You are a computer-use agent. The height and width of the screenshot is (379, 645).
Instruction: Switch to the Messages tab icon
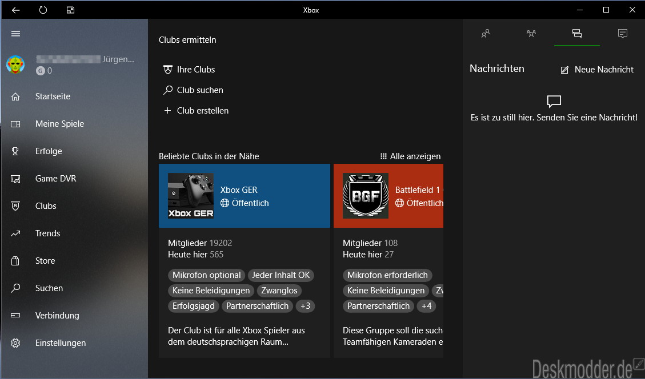click(577, 34)
